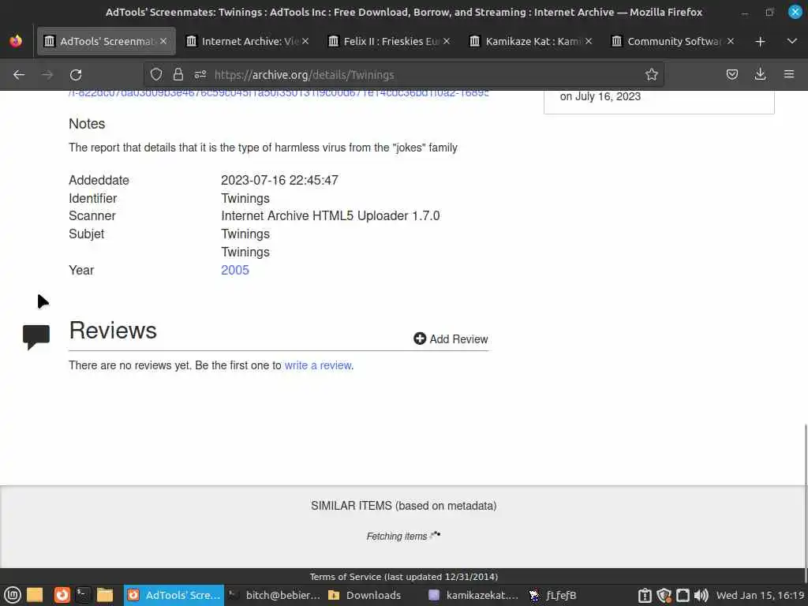Open the volume speaker tray icon
This screenshot has height=606, width=808.
[x=701, y=596]
